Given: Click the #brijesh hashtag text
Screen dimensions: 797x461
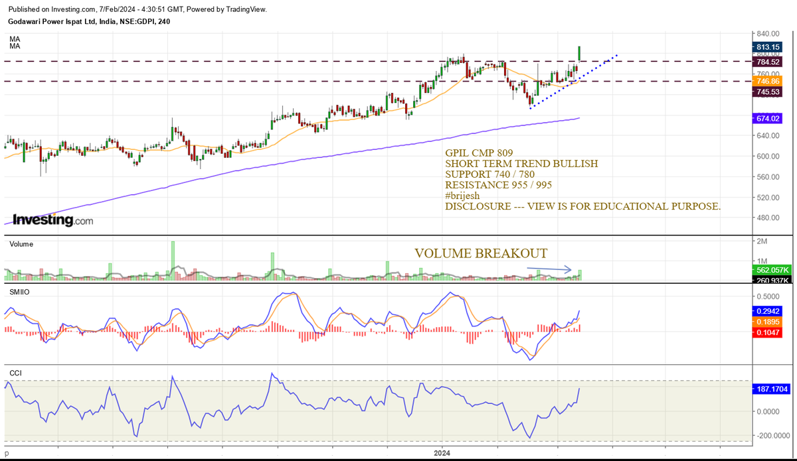Looking at the screenshot, I should click(463, 196).
